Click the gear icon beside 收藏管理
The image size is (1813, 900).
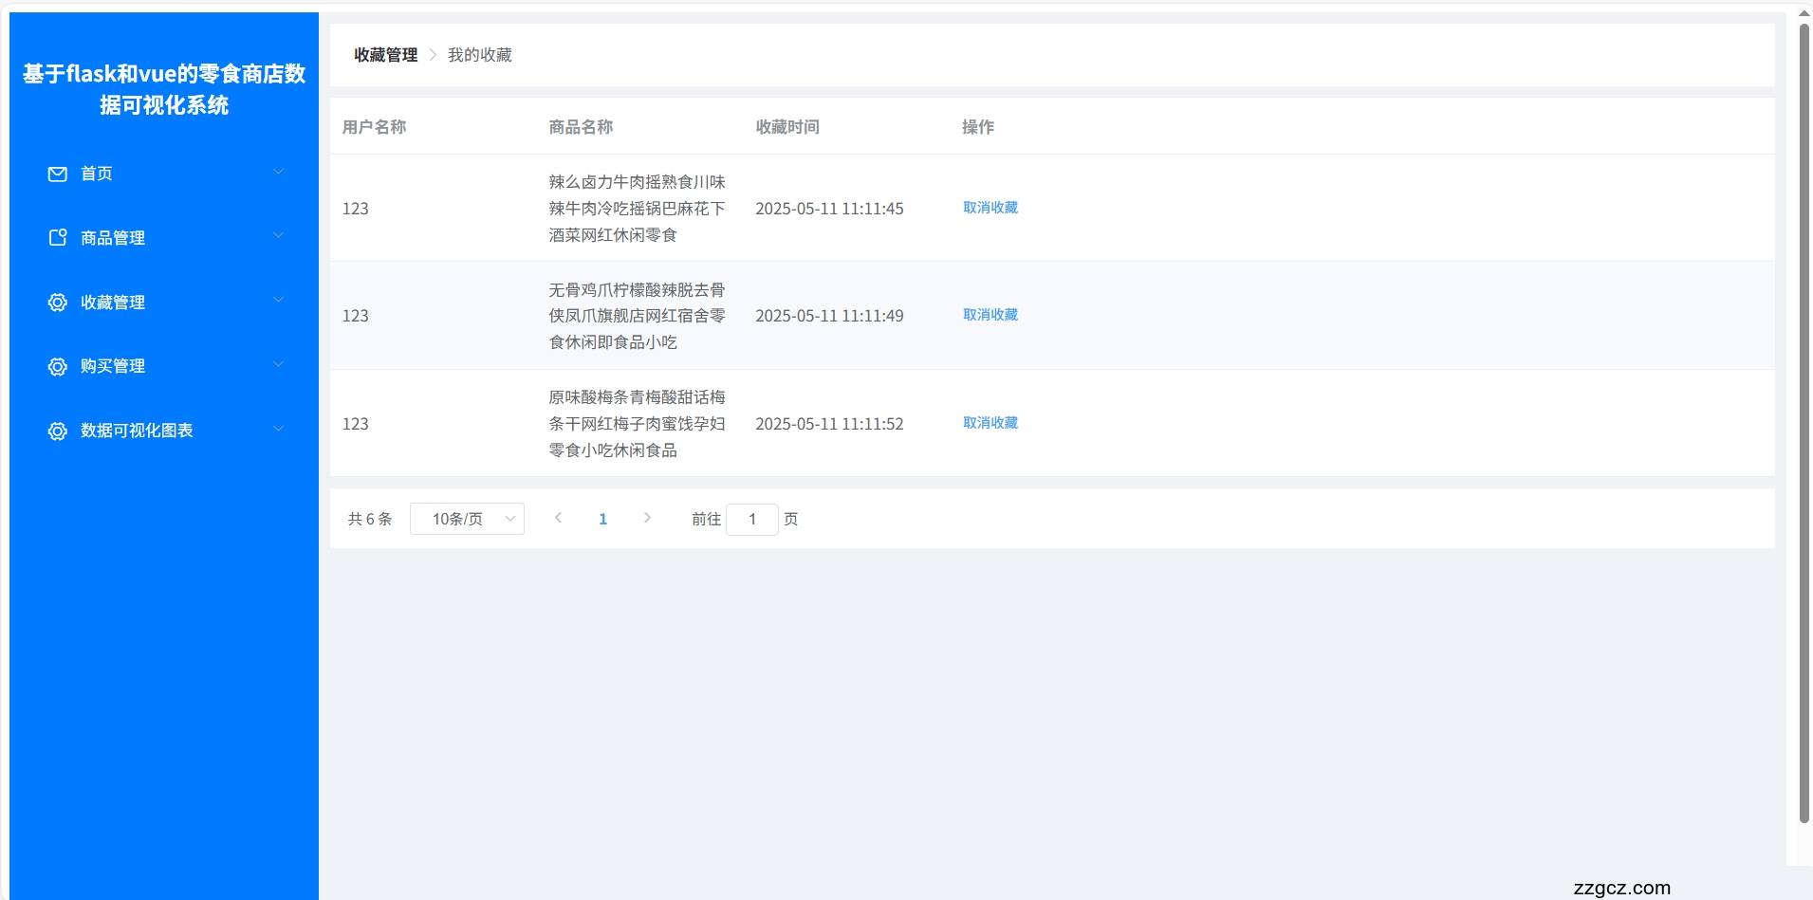57,302
